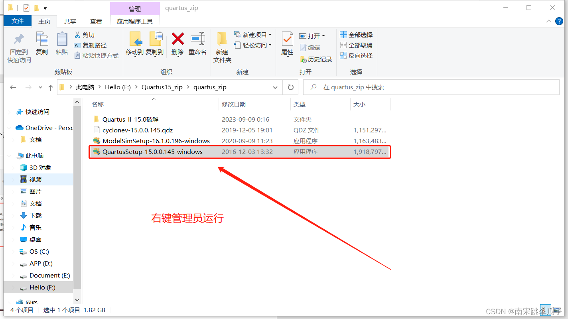
Task: Switch to the Share (共享) tab
Action: point(70,22)
